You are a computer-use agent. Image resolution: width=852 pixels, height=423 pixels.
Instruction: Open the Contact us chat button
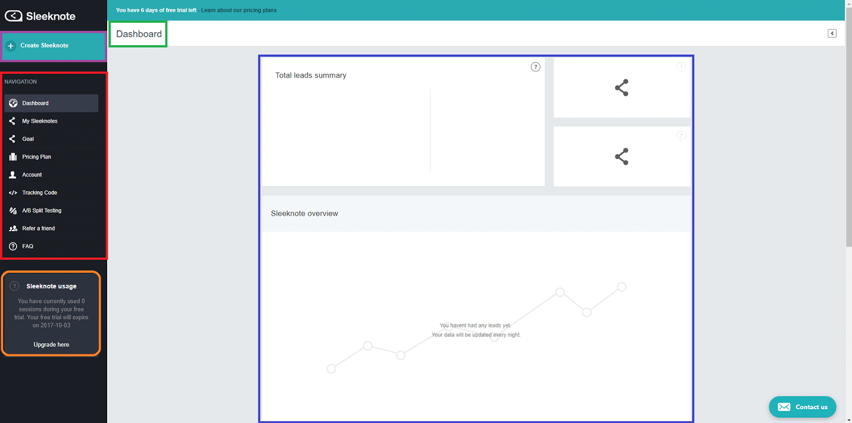click(x=803, y=407)
